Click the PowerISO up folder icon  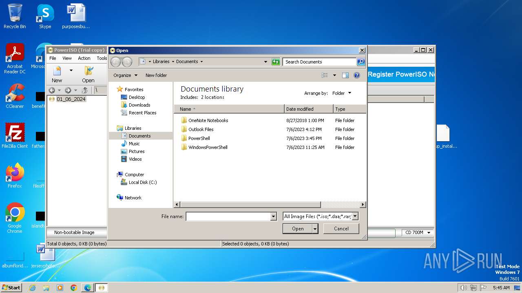tap(85, 90)
